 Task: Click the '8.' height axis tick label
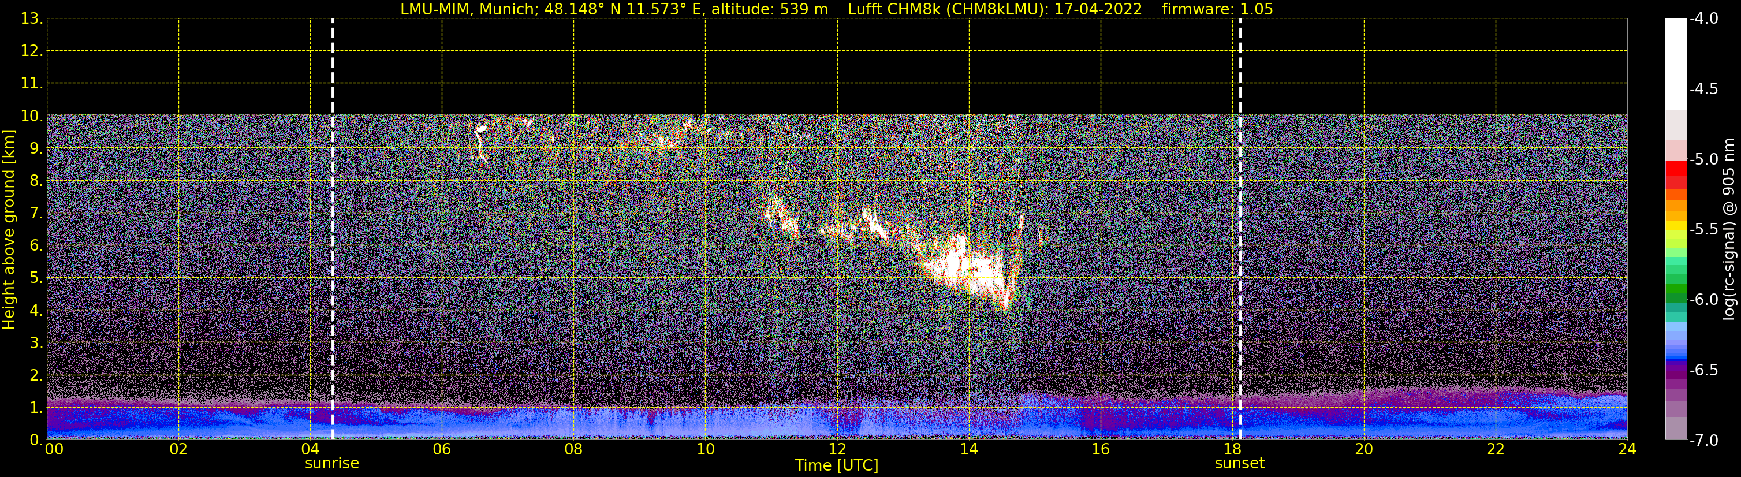[x=36, y=181]
